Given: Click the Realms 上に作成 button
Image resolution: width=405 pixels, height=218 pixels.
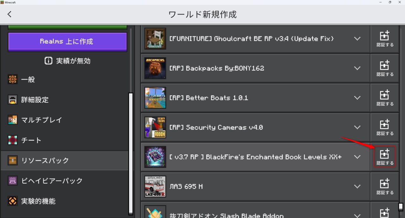Looking at the screenshot, I should pyautogui.click(x=67, y=42).
